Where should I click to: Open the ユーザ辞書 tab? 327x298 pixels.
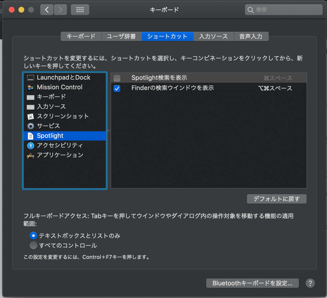(122, 36)
